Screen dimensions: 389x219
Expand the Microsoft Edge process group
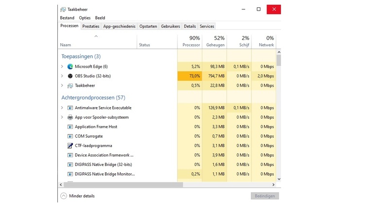click(x=62, y=67)
